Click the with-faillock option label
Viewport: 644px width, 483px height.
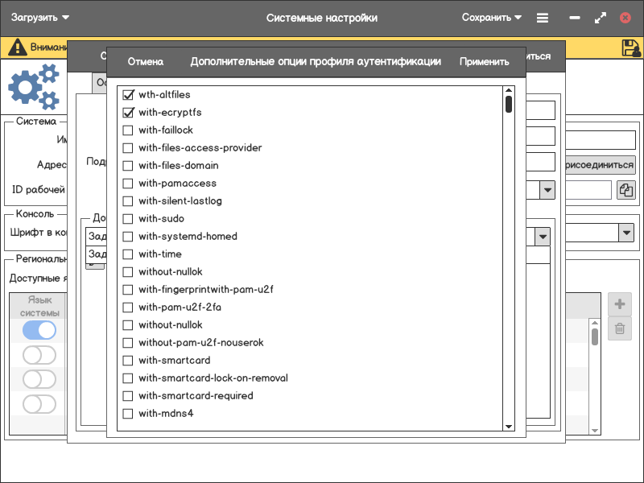click(x=166, y=130)
